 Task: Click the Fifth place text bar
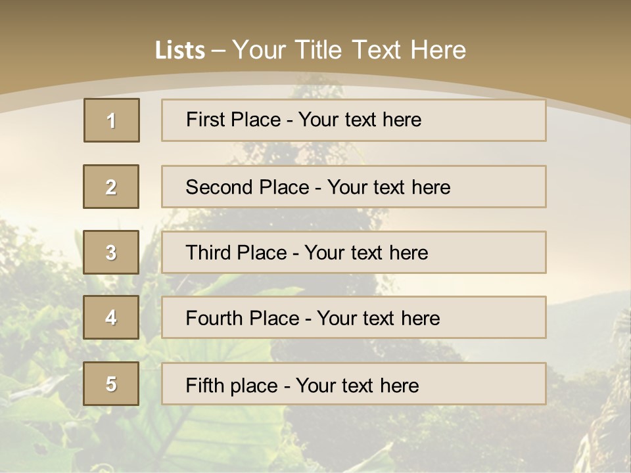click(x=354, y=384)
